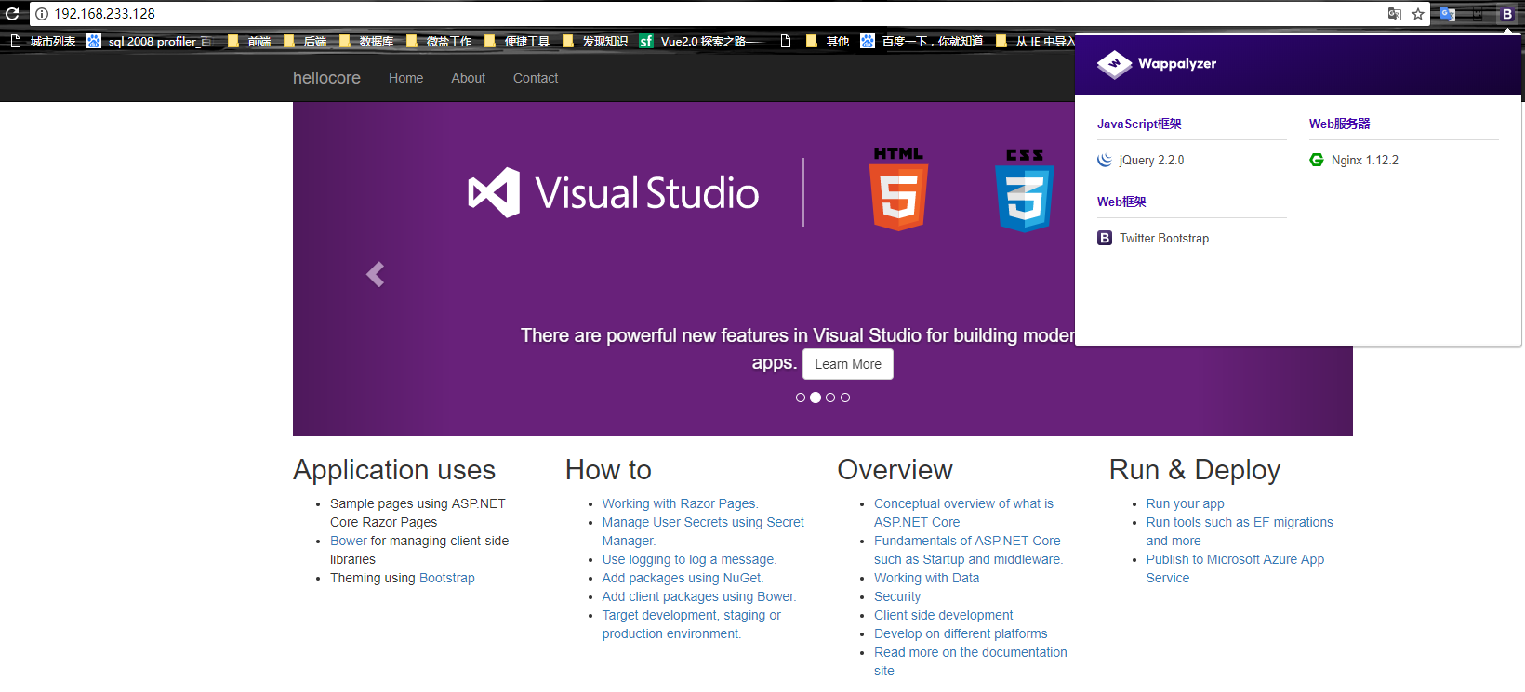The width and height of the screenshot is (1525, 692).
Task: Open the Nginx 1.12.2 link
Action: pos(1364,160)
